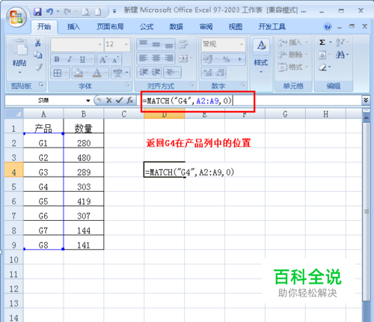Align text to top of cell
The width and height of the screenshot is (374, 322).
143,44
